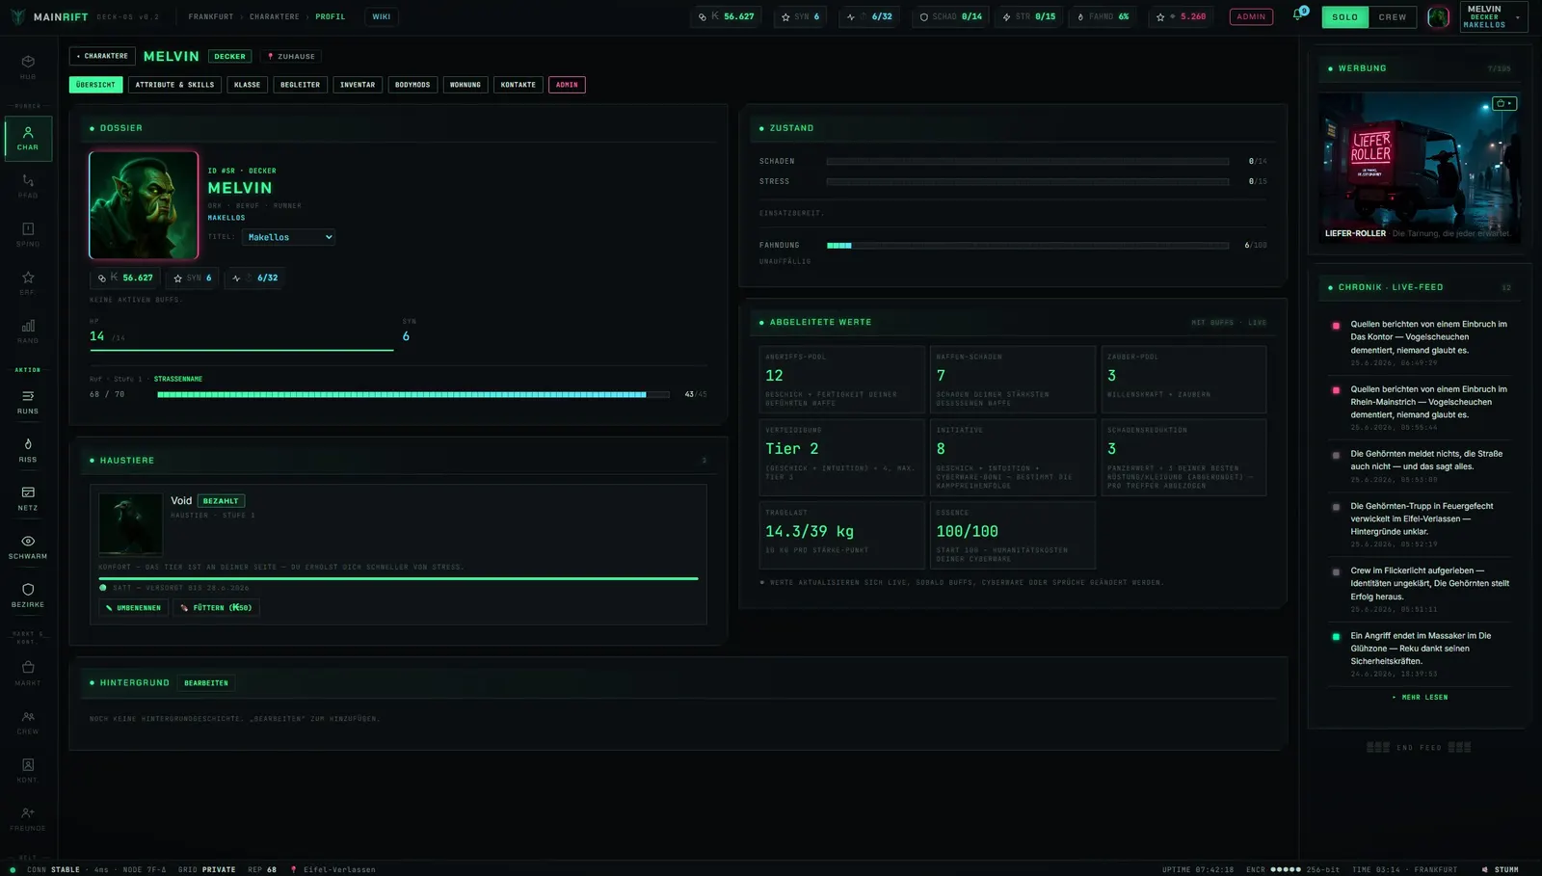
Task: Toggle the STUMM sound control
Action: pos(1500,869)
